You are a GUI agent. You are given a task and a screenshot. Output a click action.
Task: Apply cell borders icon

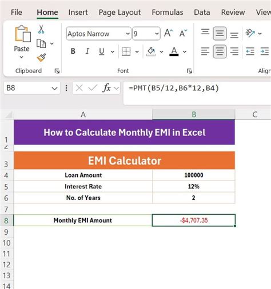(x=126, y=51)
